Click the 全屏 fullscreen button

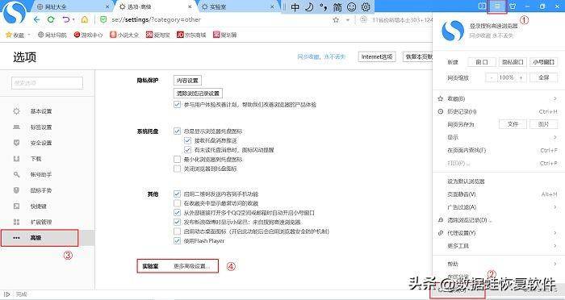[544, 77]
